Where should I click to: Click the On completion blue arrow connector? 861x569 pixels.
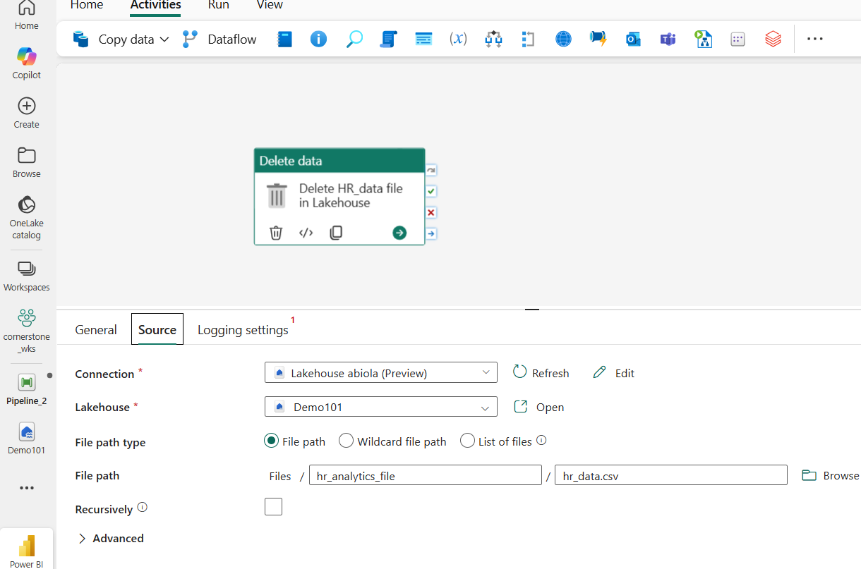431,233
